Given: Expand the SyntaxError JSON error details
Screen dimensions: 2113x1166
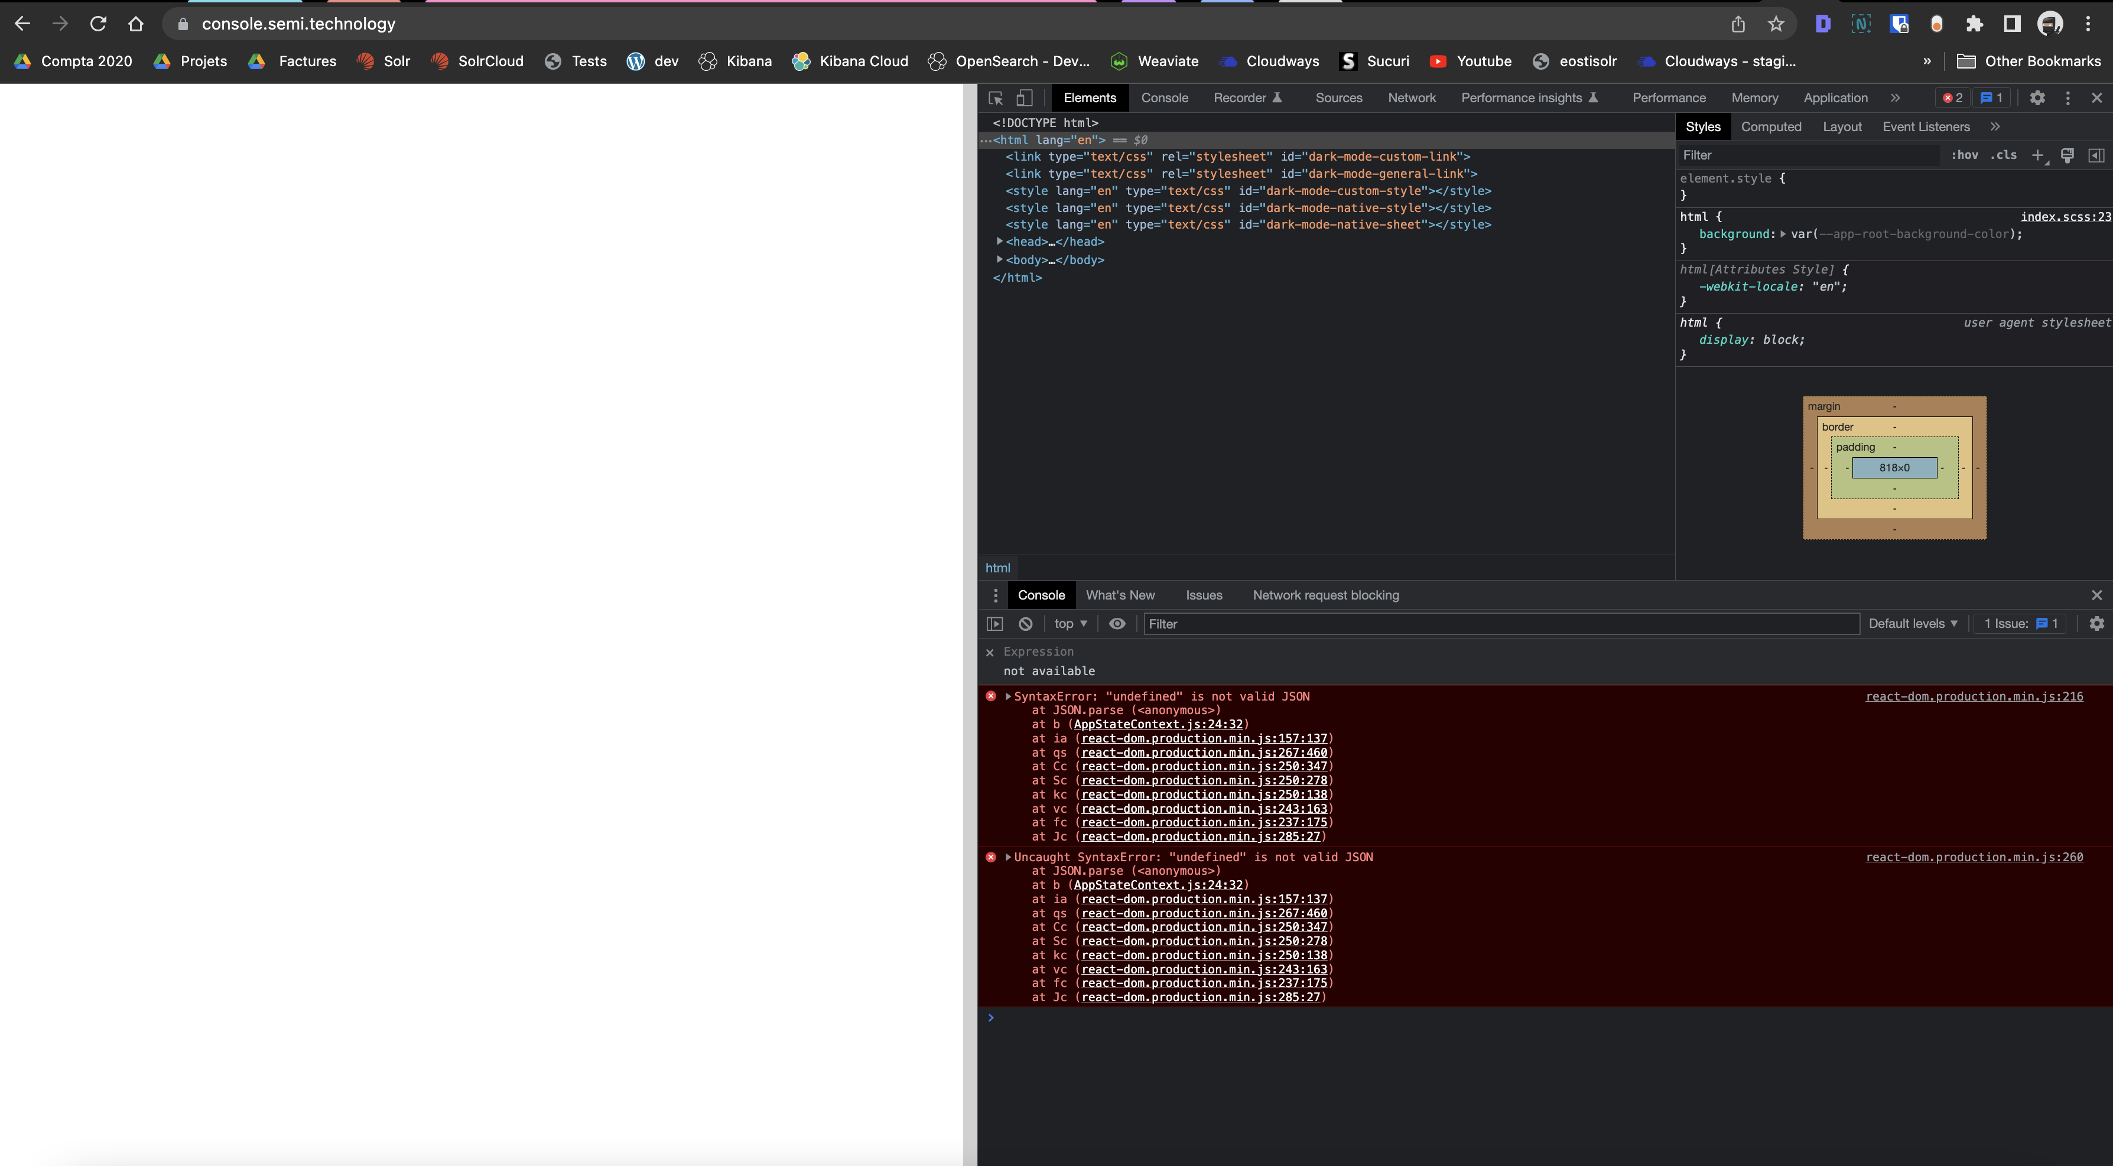Looking at the screenshot, I should coord(1007,696).
